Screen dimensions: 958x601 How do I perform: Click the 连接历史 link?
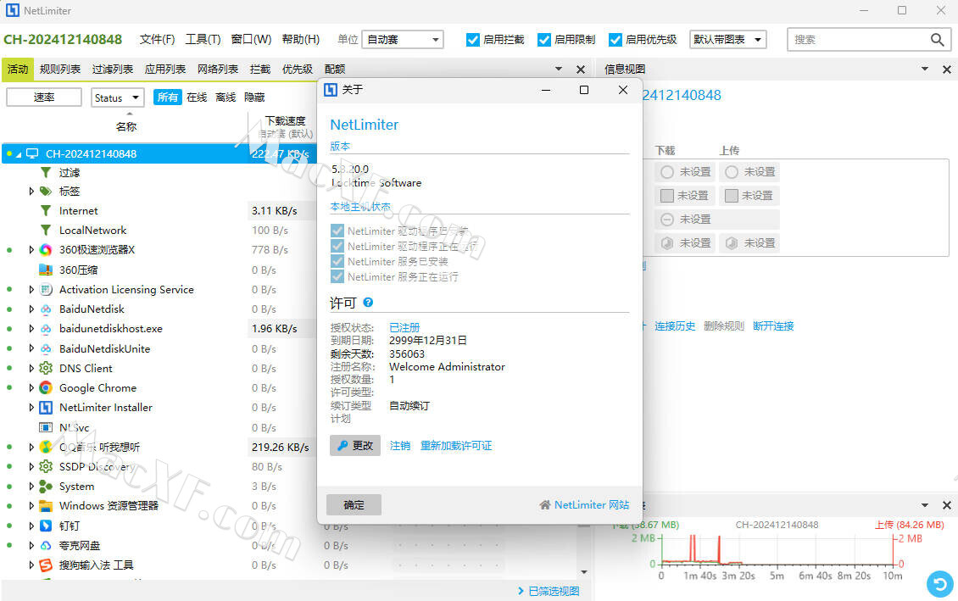point(675,326)
